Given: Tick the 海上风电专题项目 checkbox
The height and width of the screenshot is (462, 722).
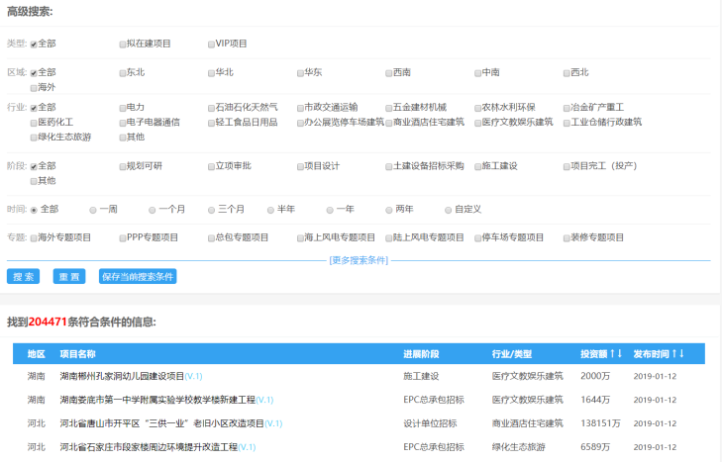Looking at the screenshot, I should (x=300, y=238).
